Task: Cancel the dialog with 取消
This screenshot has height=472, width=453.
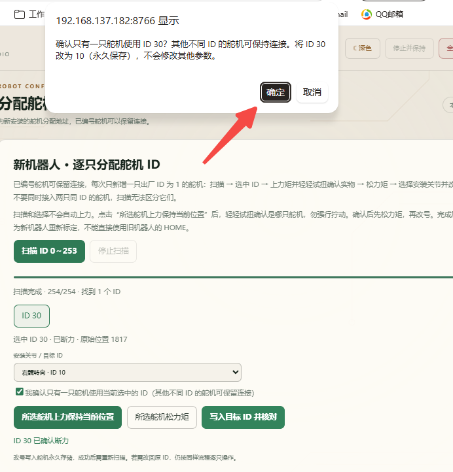Action: [312, 92]
